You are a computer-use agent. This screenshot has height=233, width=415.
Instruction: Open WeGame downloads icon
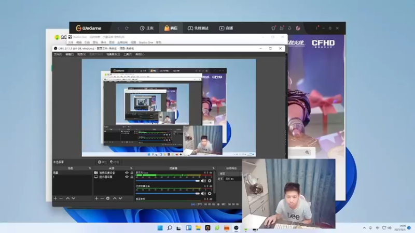click(x=289, y=28)
